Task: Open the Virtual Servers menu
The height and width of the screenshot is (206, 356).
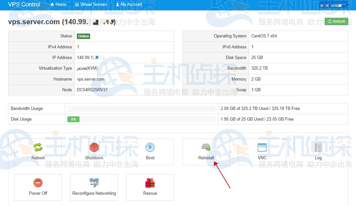Action: [93, 4]
